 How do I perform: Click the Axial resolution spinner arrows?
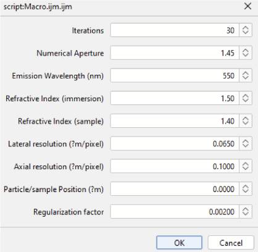click(246, 166)
